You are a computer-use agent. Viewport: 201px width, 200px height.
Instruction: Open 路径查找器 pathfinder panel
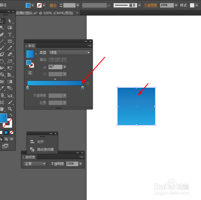42,149
